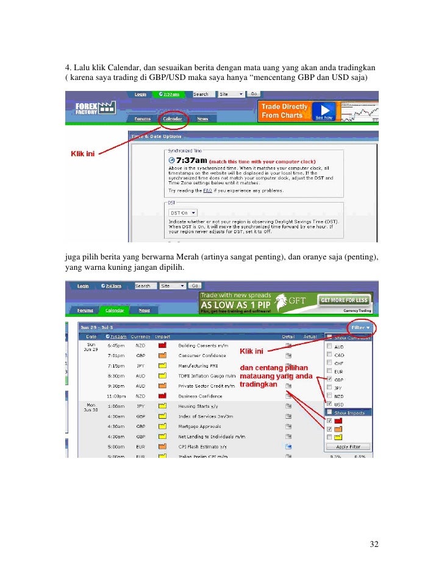Open detail folder for Housing Starts y/y
Viewport: 444px width, 575px height.
[288, 406]
